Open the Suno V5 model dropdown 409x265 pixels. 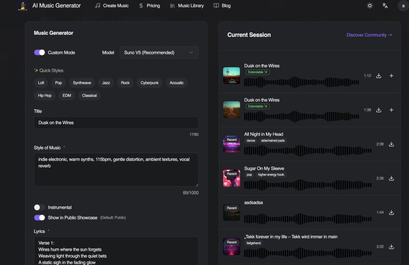click(159, 52)
